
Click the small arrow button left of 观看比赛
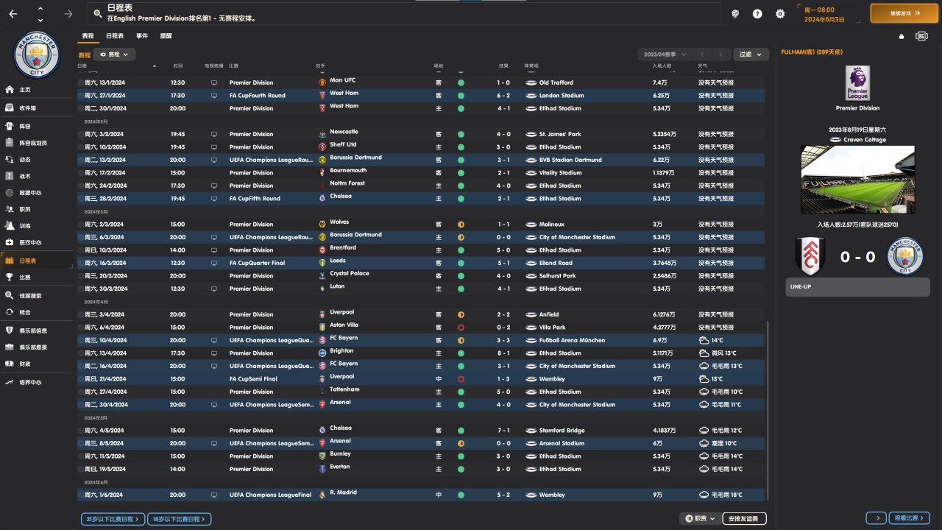point(876,518)
